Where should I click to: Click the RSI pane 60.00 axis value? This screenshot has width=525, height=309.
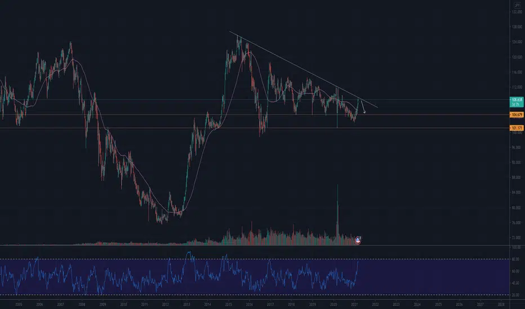pyautogui.click(x=516, y=271)
